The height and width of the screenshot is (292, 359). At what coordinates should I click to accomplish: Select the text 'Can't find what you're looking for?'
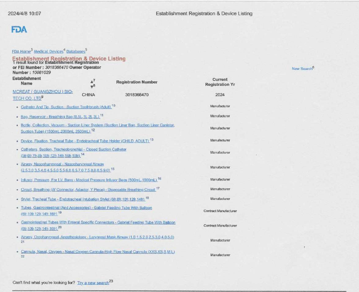tap(44, 283)
